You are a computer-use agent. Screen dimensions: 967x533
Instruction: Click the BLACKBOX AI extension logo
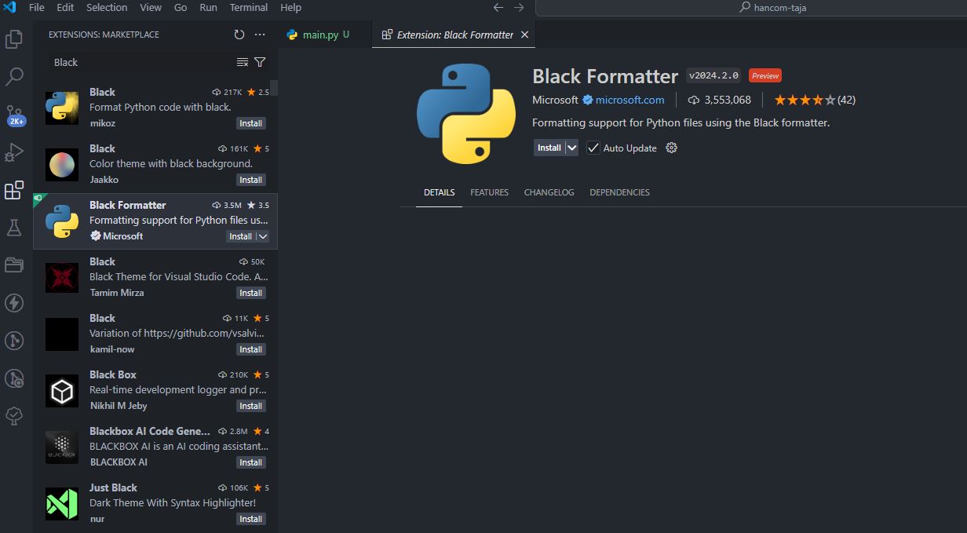coord(61,447)
